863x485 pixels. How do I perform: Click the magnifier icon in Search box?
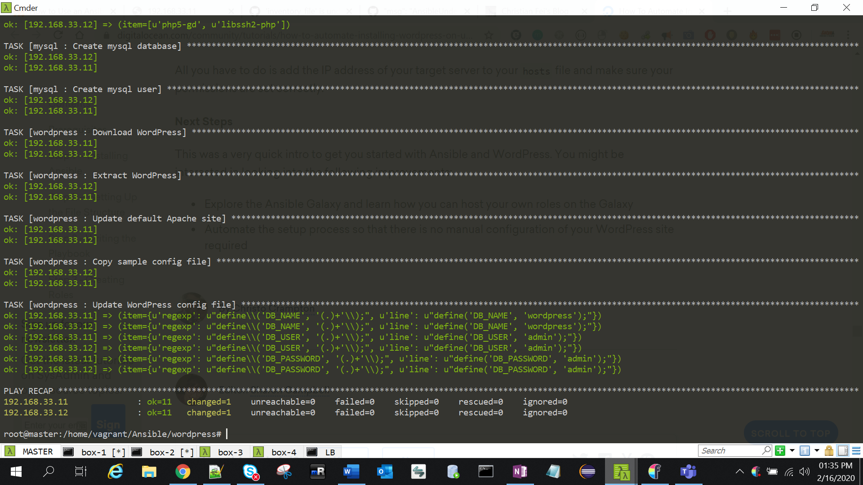tap(766, 450)
